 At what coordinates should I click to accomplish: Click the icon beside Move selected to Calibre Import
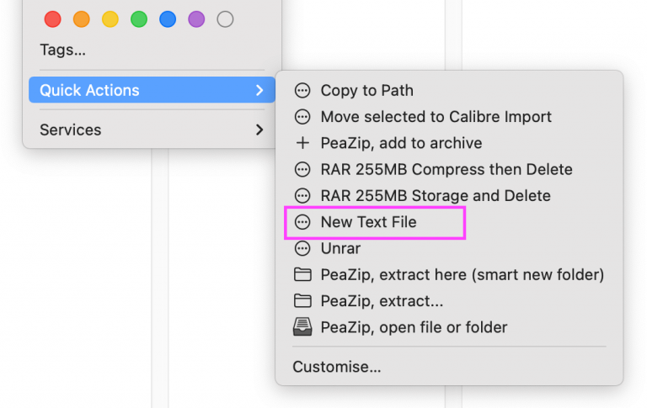point(302,117)
